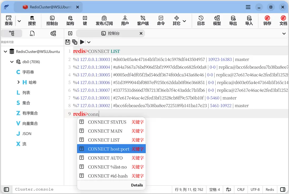Select the 列表 list type
Screen dimensions: 289x194
pyautogui.click(x=26, y=93)
